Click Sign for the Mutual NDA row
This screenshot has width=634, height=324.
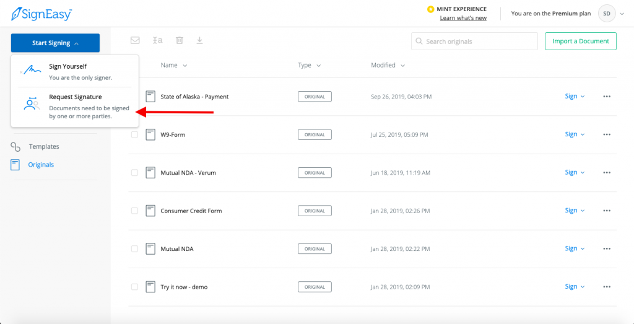coord(575,248)
